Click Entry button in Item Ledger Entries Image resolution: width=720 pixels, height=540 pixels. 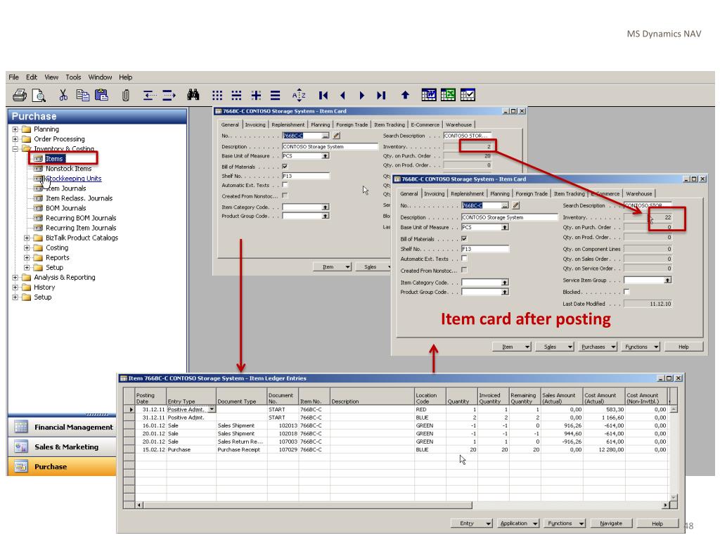471,523
